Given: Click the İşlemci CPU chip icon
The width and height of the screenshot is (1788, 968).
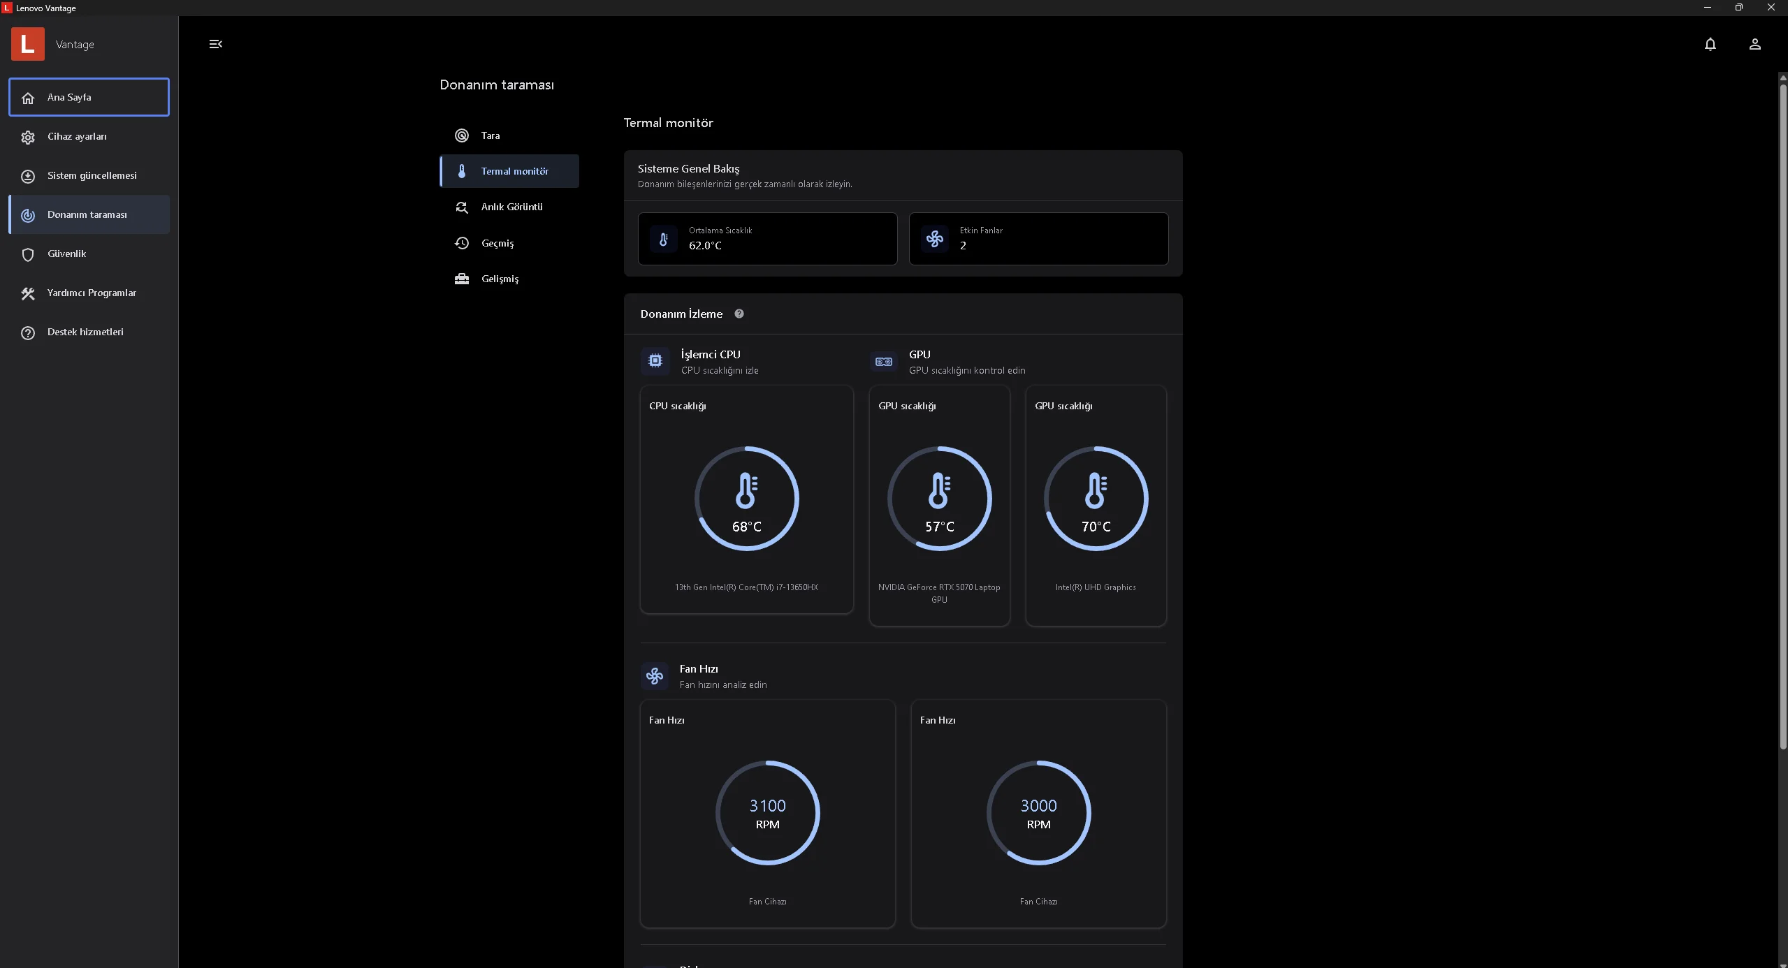Looking at the screenshot, I should pos(655,361).
